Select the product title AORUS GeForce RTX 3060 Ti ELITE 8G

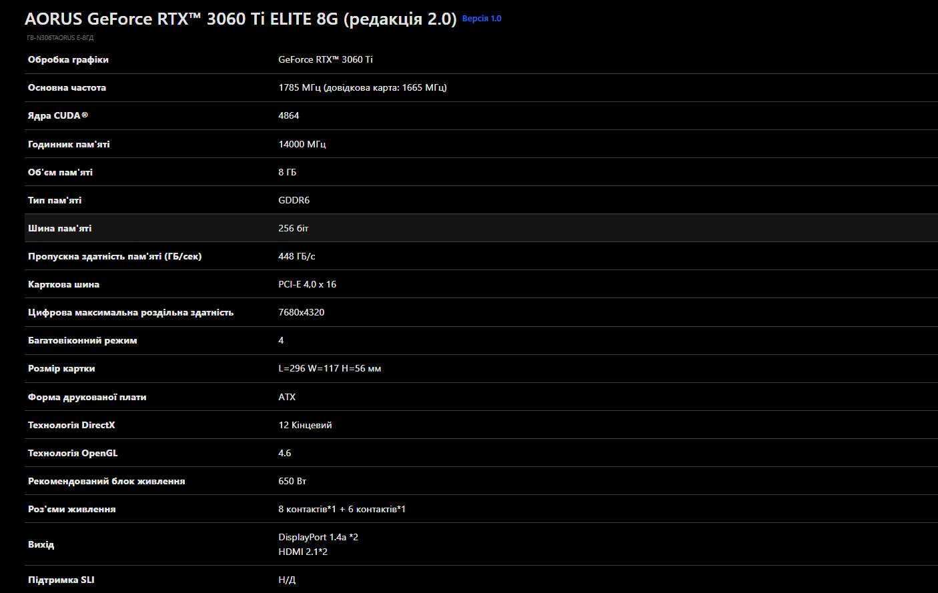(x=241, y=19)
